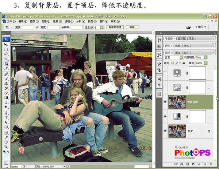
Task: Click the 清除 button
Action: [x=132, y=27]
